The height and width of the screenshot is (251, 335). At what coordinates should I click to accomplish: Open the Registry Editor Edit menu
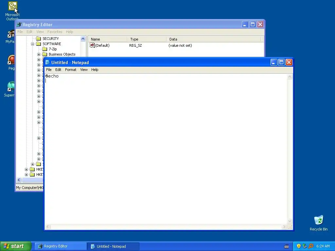tap(29, 32)
